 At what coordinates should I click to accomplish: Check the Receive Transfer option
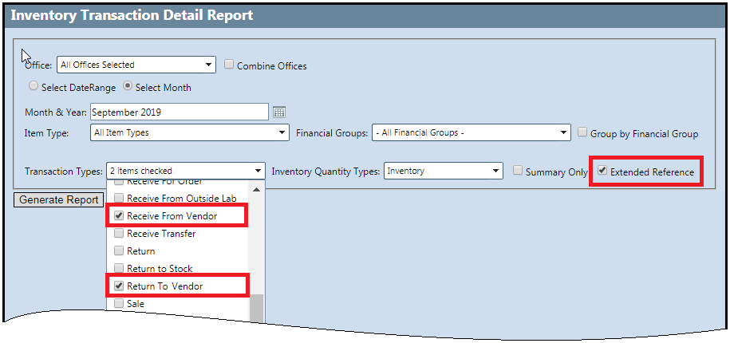click(119, 234)
